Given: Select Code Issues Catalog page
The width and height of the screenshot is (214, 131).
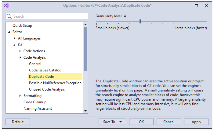Looking at the screenshot, I should coord(45,70).
